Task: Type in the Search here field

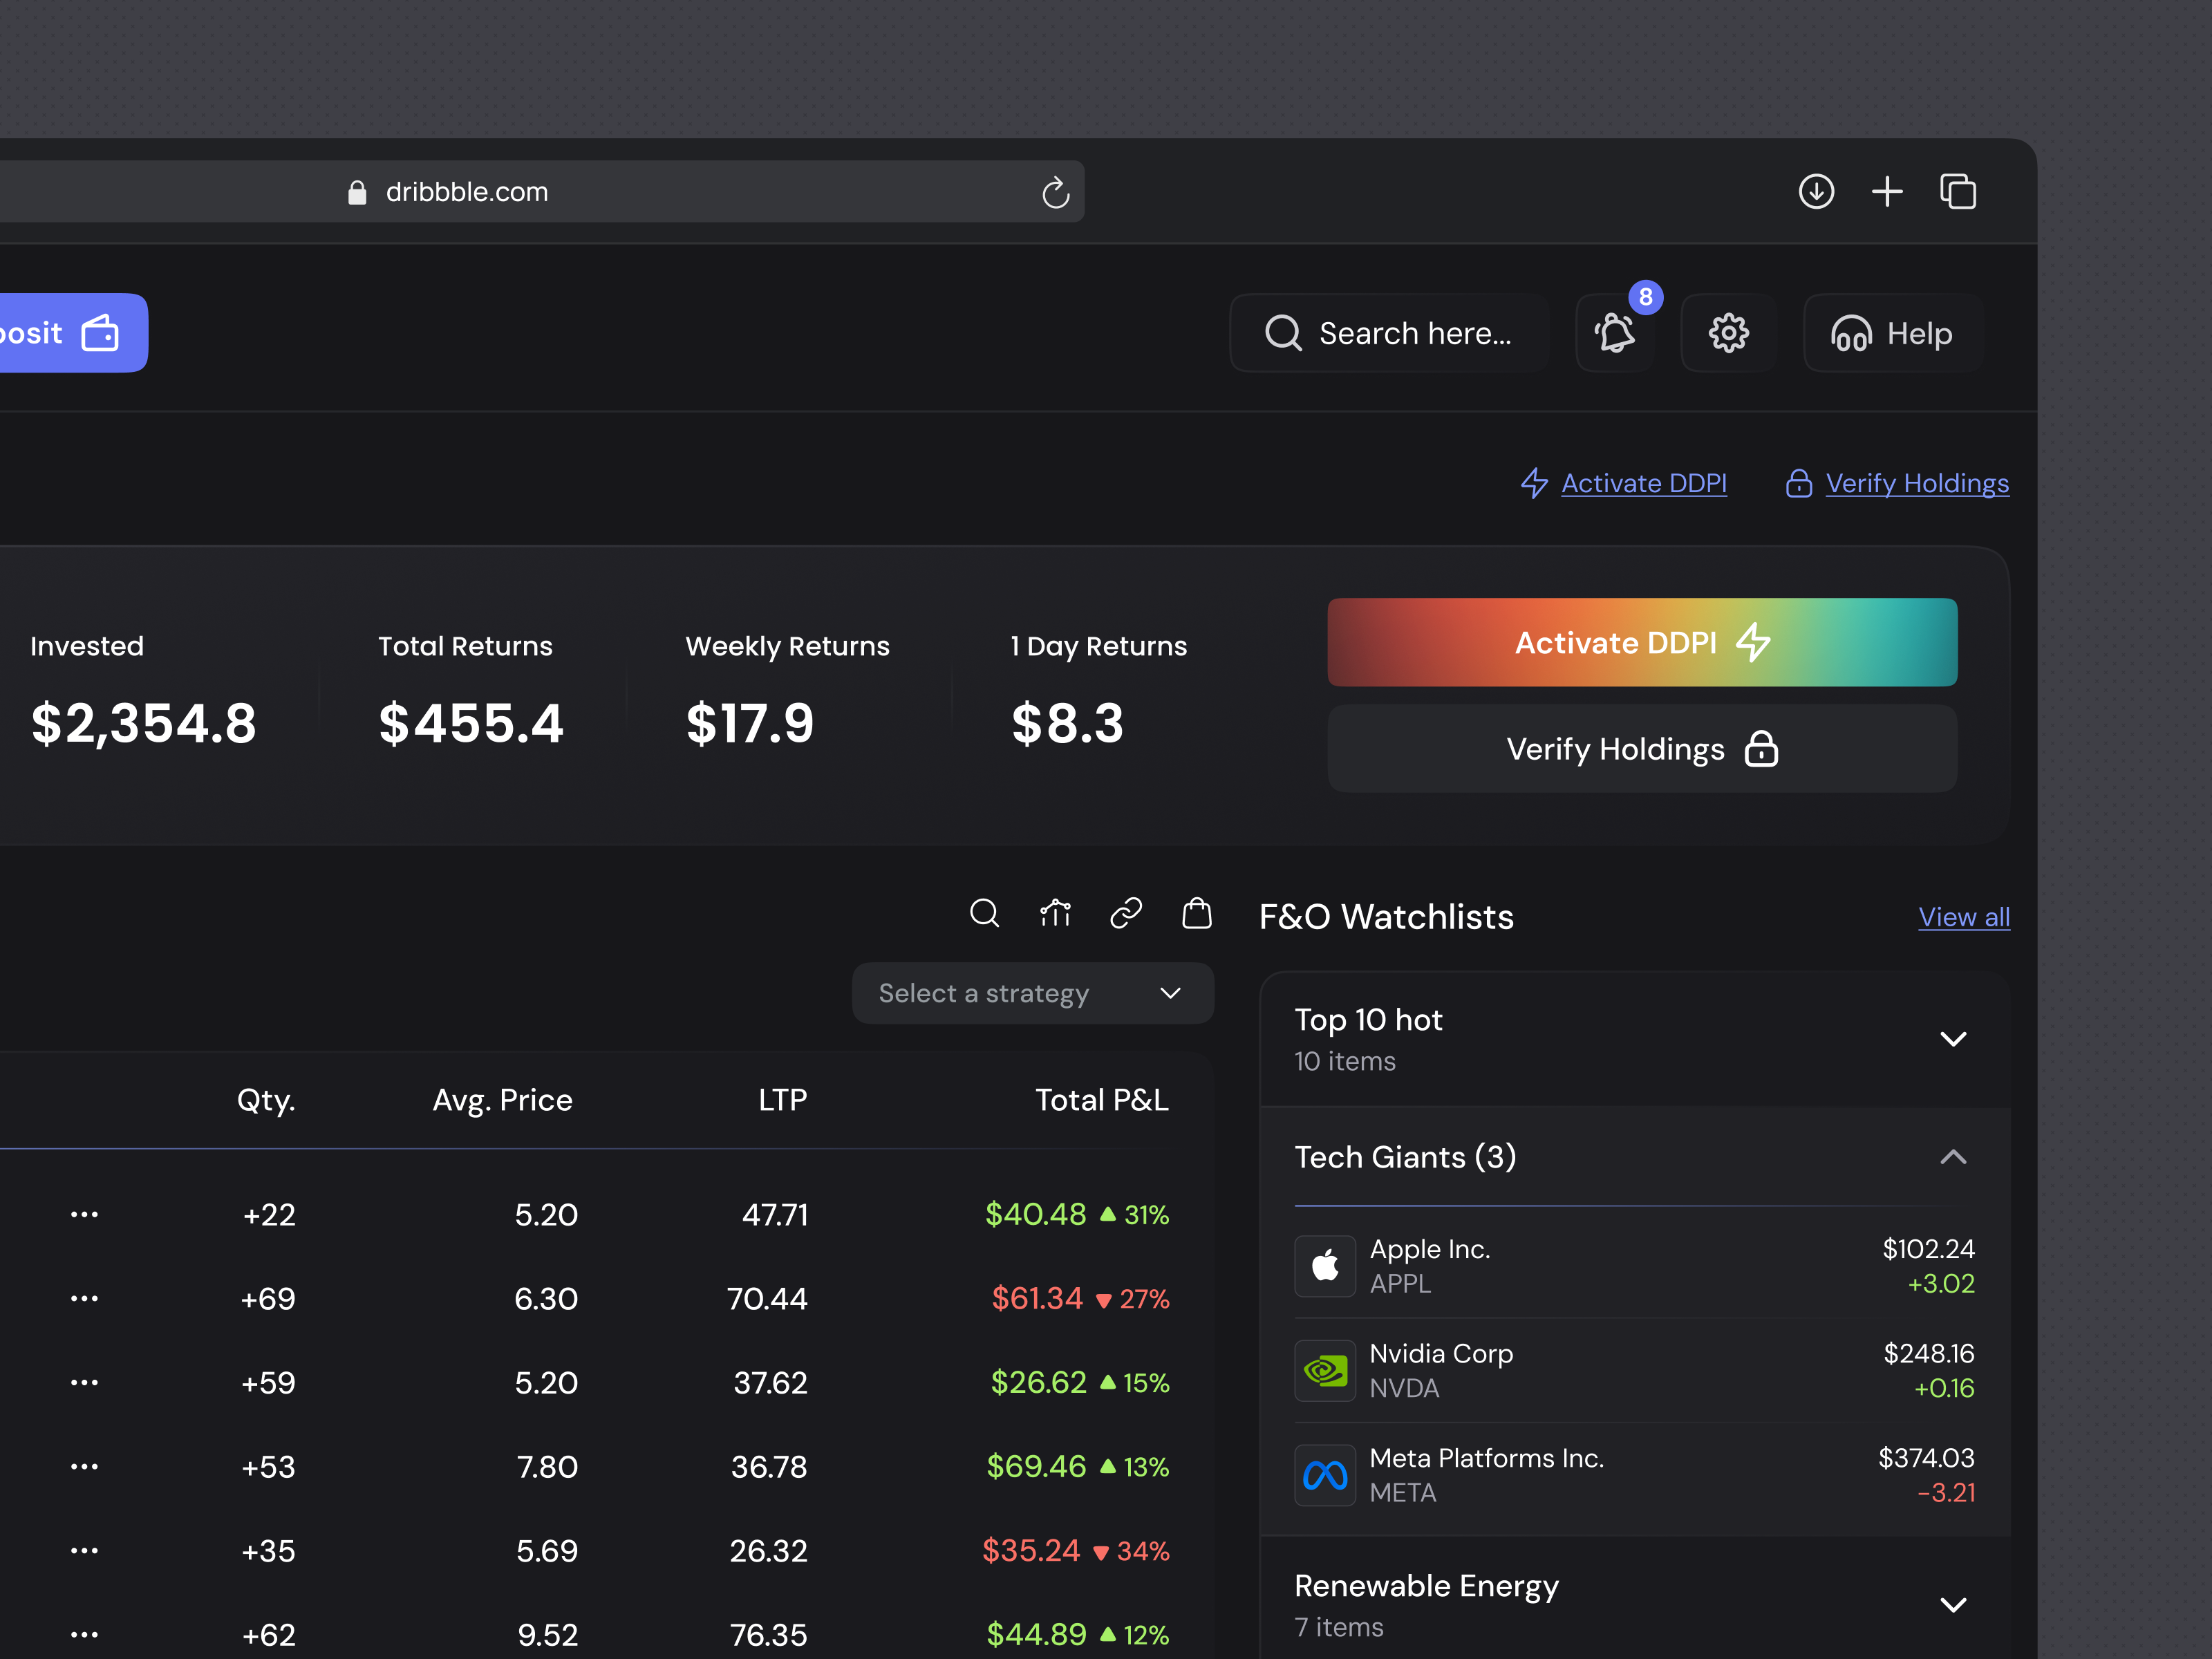Action: [1400, 333]
